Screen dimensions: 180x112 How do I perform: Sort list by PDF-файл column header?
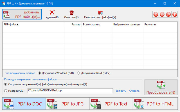point(33,25)
